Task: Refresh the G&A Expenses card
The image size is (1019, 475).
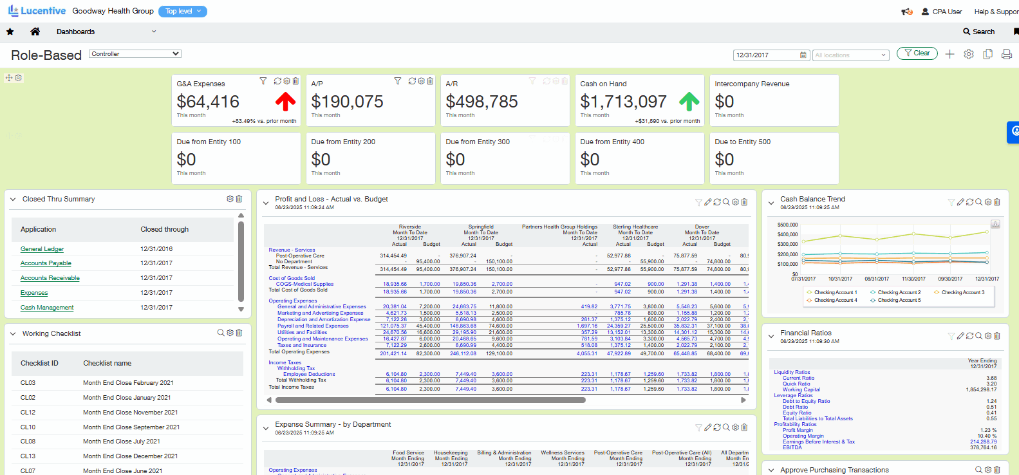Action: point(277,81)
